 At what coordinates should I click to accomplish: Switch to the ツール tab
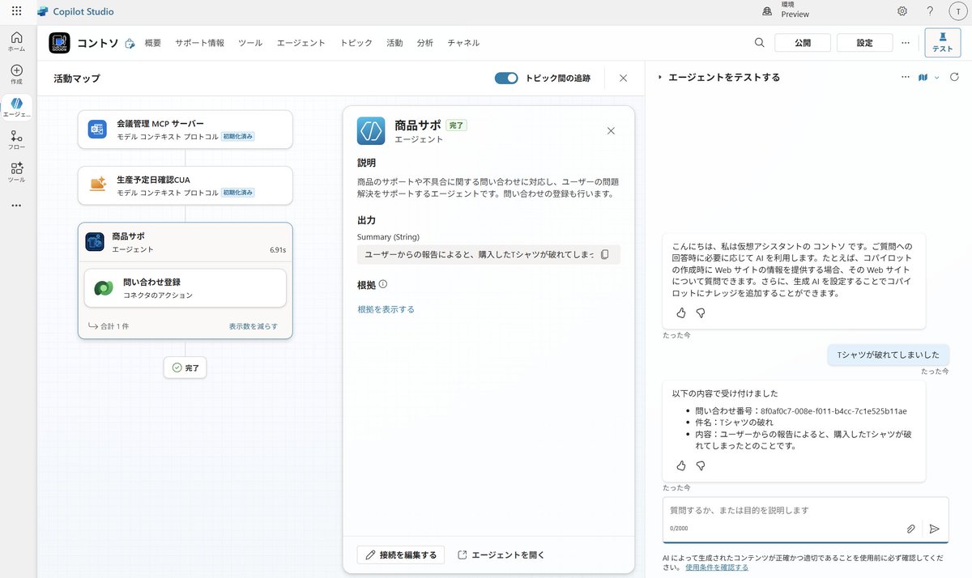250,43
